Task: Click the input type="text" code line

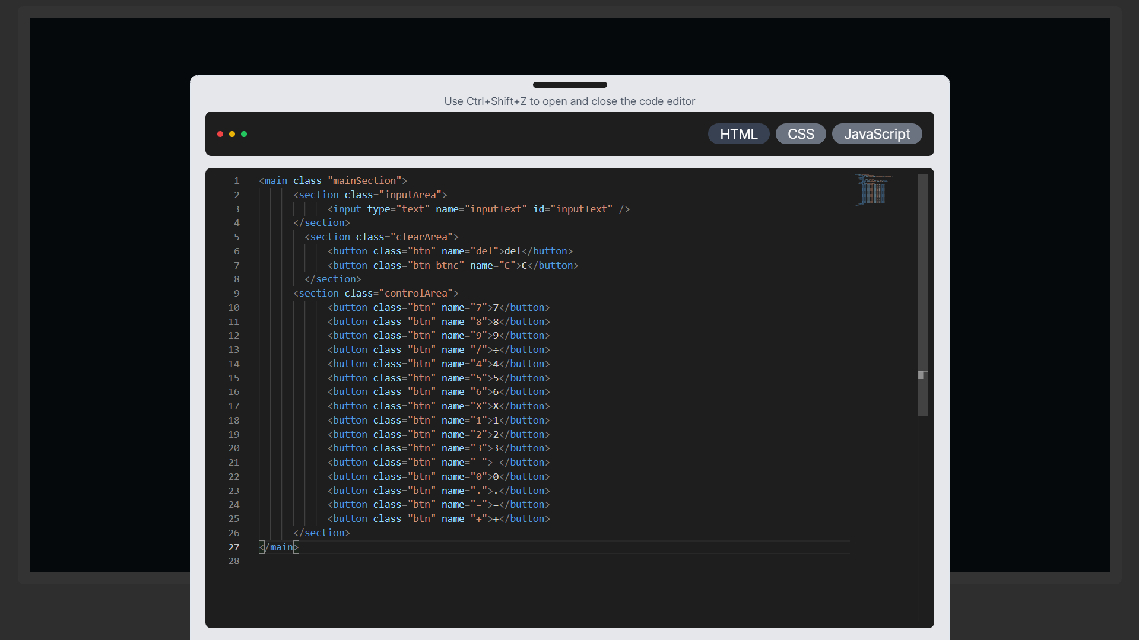Action: pyautogui.click(x=478, y=209)
